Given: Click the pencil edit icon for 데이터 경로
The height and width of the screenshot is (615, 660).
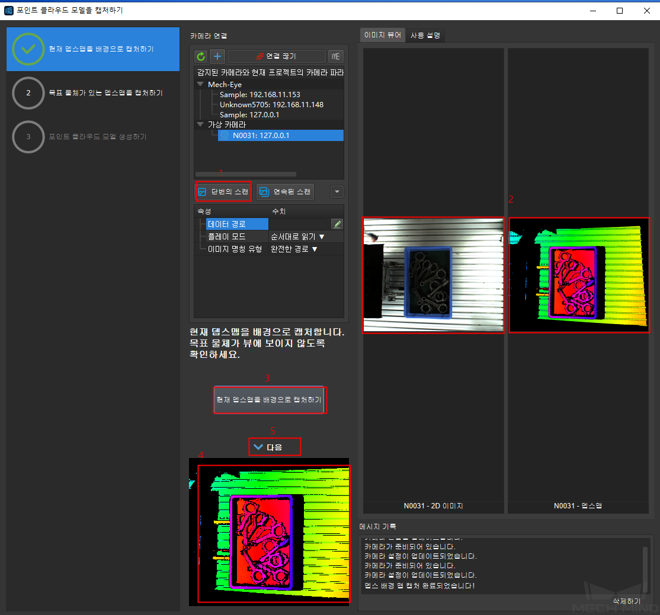Looking at the screenshot, I should coord(337,224).
